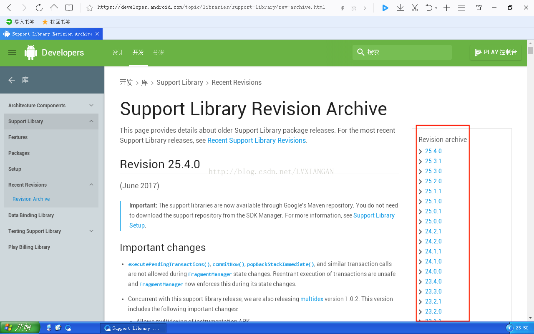Click executePendingTransactions() code link
Viewport: 534px width, 334px height.
tap(169, 264)
